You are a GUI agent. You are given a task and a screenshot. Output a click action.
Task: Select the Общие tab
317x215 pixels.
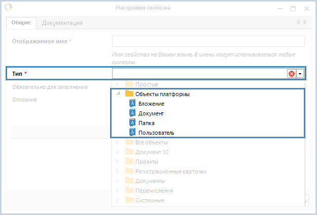21,23
